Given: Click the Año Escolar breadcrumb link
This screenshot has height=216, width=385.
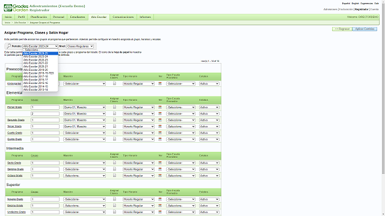Looking at the screenshot, I should coord(20,23).
